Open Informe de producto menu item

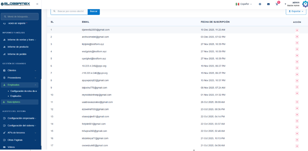pyautogui.click(x=18, y=47)
